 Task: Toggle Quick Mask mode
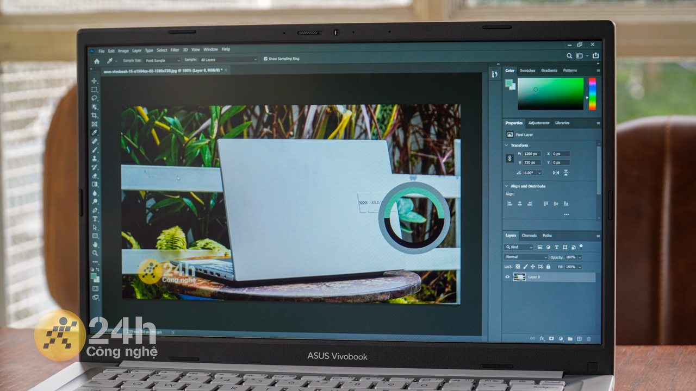[x=95, y=288]
